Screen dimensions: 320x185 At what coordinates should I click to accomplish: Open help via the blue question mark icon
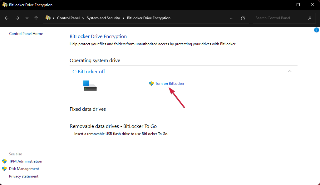316,30
